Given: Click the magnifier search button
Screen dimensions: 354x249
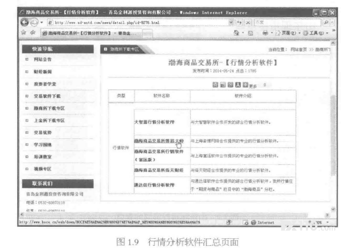Looking at the screenshot, I should [326, 22].
